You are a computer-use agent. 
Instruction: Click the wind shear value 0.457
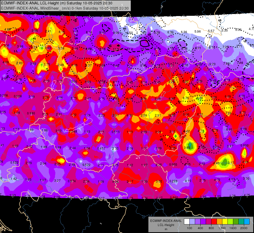coord(101,148)
